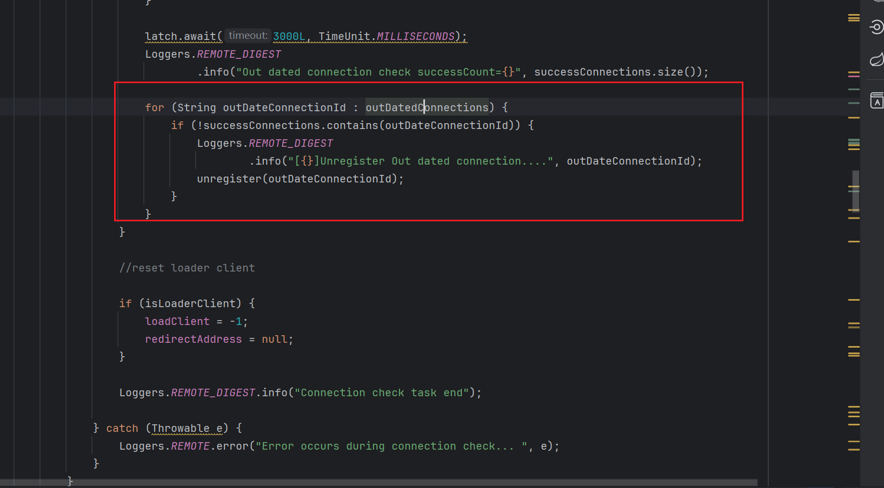
Task: Place cursor on outDatedConnections in for loop
Action: tap(427, 107)
